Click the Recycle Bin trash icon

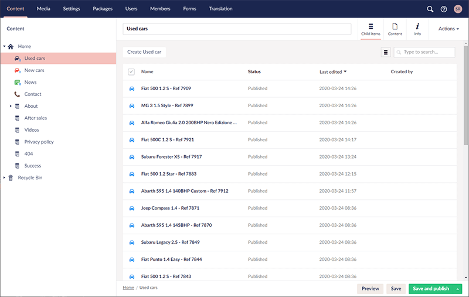point(11,177)
